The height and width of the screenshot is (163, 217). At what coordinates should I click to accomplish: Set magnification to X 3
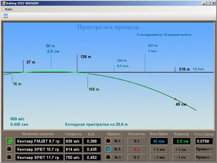(x=136, y=157)
